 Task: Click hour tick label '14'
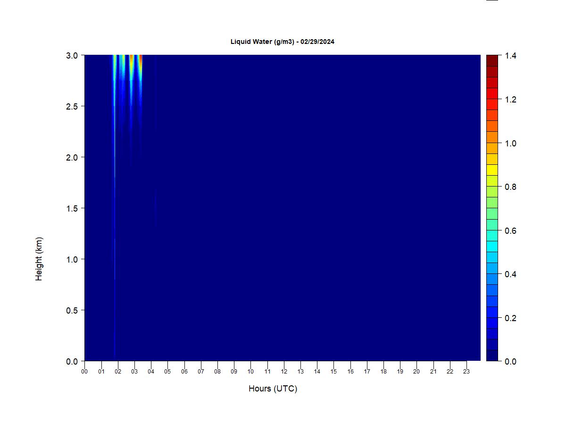[317, 372]
